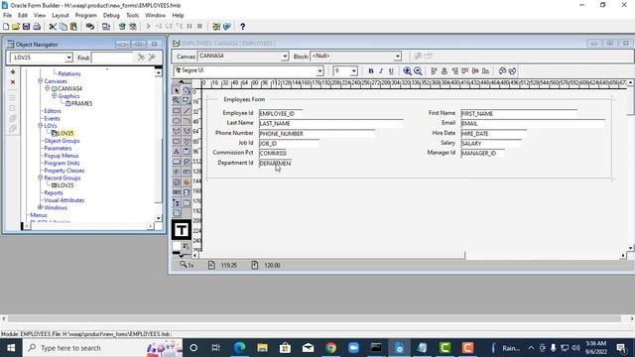Expand the Windows node in navigator
The width and height of the screenshot is (635, 357).
tap(40, 207)
